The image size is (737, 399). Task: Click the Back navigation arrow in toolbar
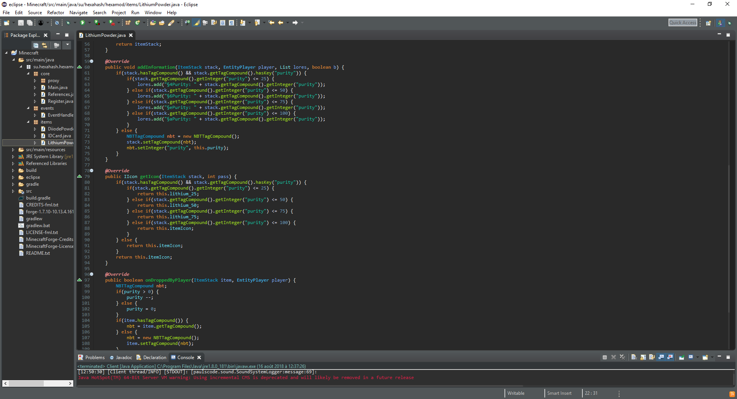pyautogui.click(x=281, y=23)
